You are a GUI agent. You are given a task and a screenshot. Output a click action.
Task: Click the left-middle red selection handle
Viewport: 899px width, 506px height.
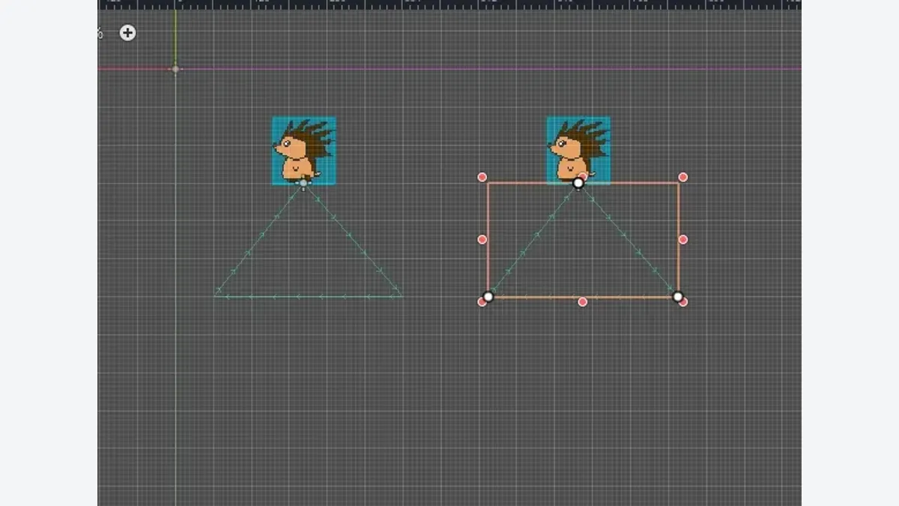[x=482, y=240]
